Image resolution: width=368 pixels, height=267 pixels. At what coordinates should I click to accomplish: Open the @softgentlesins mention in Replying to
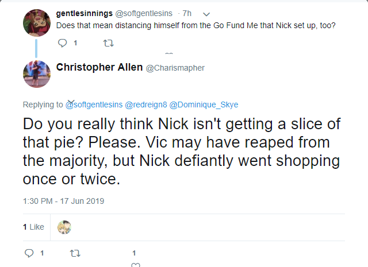[x=94, y=105]
